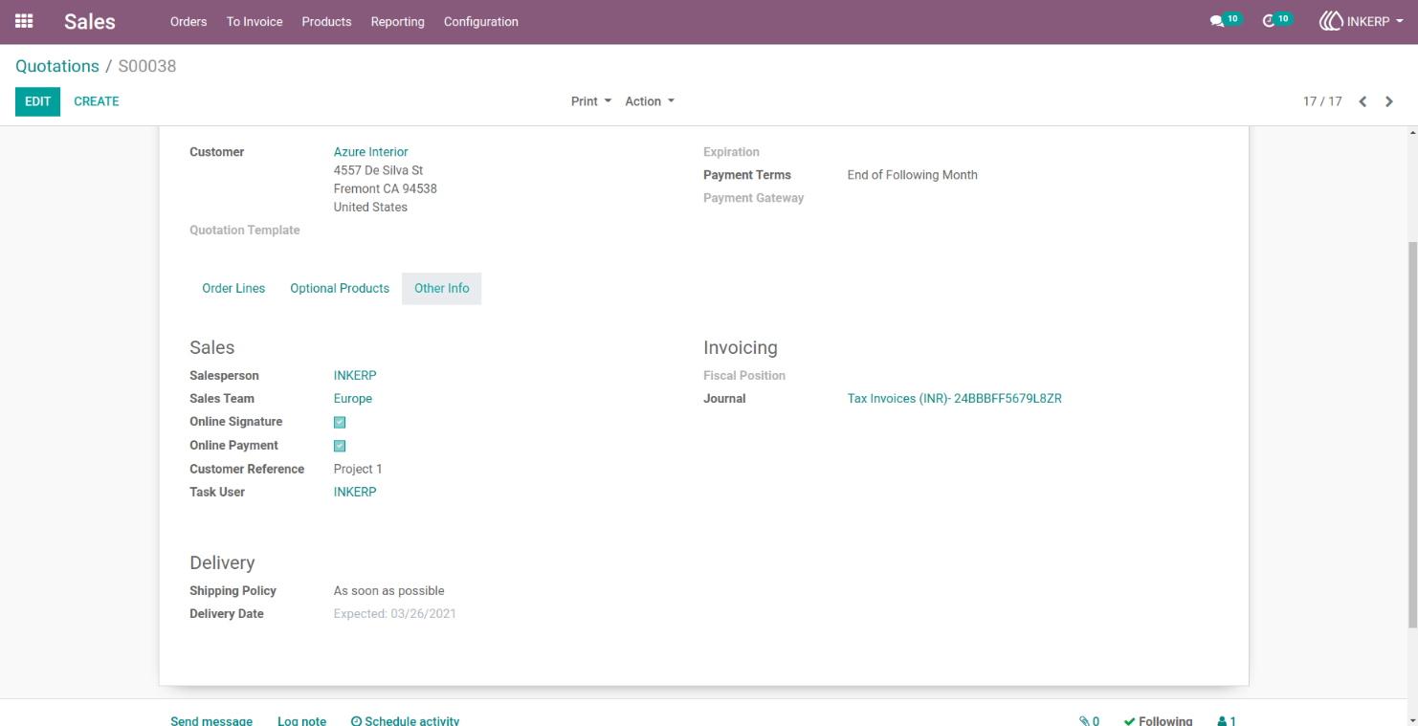The image size is (1418, 726).
Task: Open the Reporting menu
Action: point(397,21)
